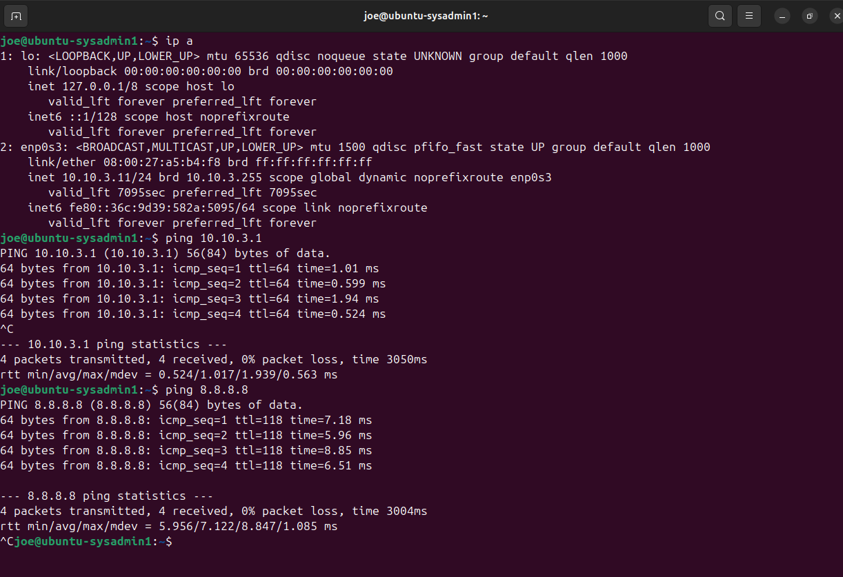Minimize the terminal window
843x577 pixels.
coord(782,16)
